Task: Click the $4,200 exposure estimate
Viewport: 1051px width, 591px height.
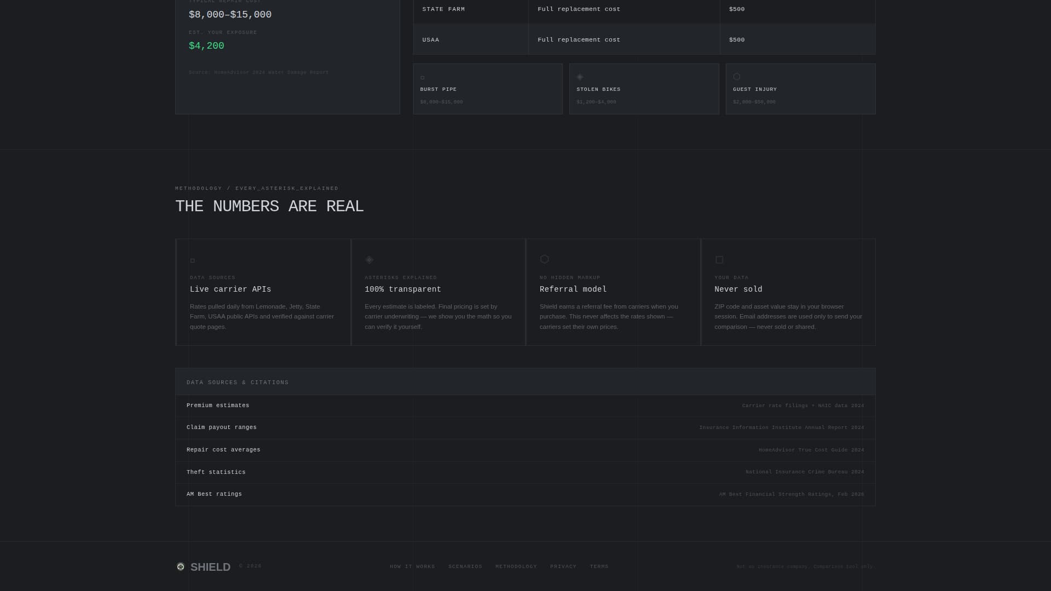Action: coord(206,46)
